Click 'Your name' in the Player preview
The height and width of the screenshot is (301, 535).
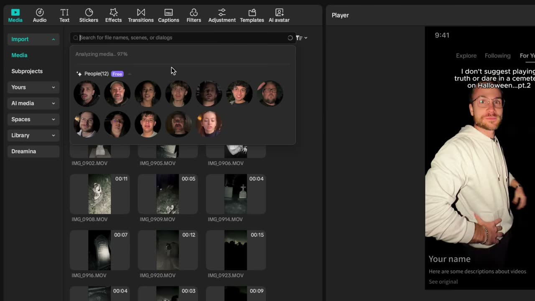tap(449, 259)
